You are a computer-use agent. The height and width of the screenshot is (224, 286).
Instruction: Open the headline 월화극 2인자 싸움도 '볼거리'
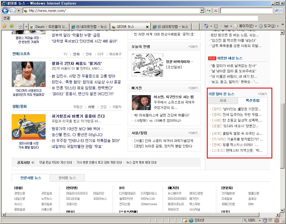pyautogui.click(x=77, y=63)
